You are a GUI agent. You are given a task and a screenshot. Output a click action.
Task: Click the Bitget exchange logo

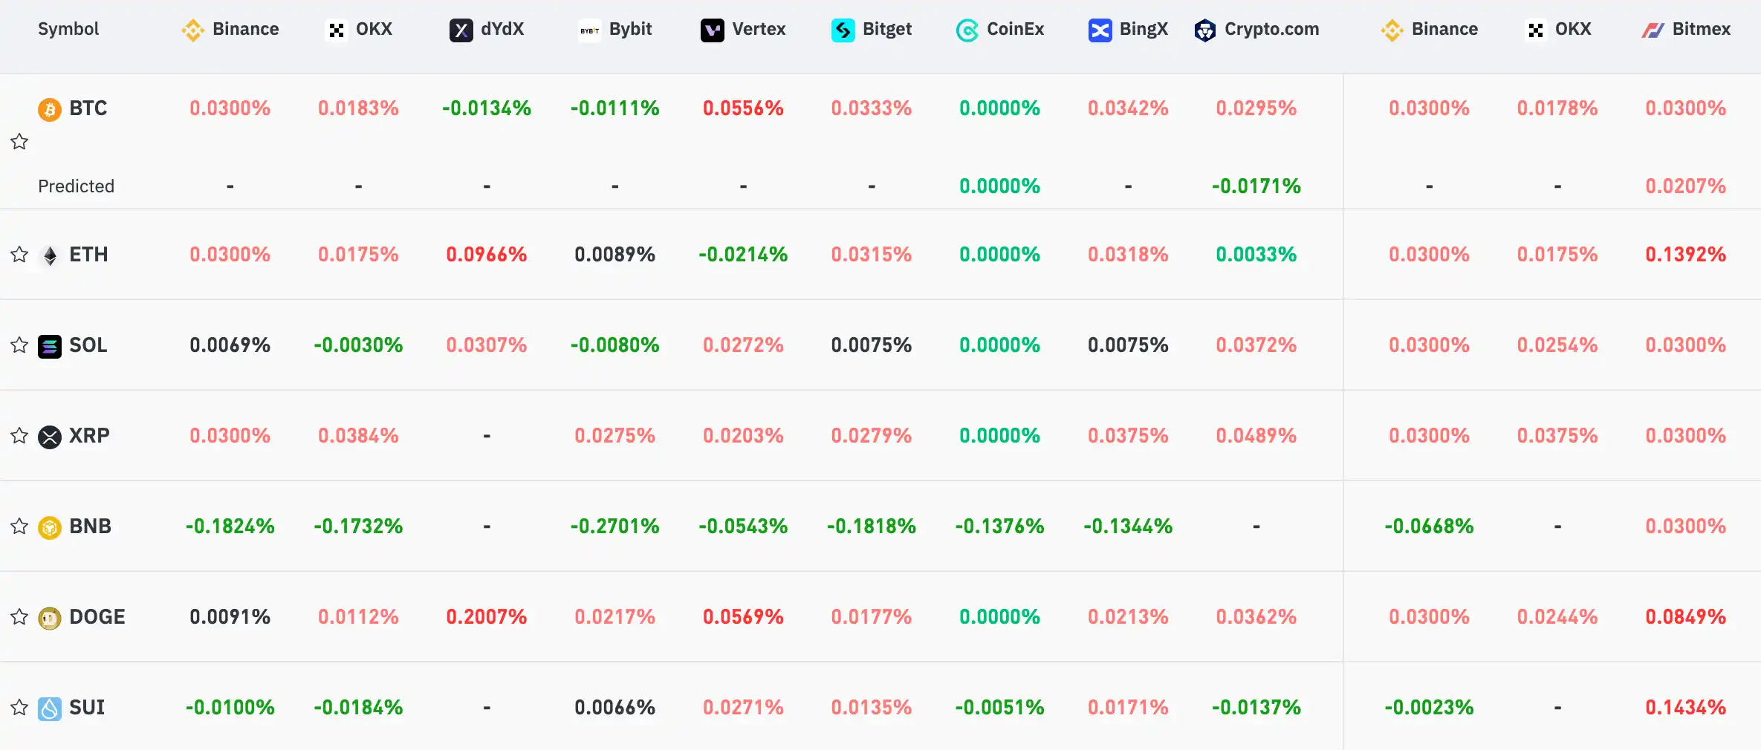point(843,30)
